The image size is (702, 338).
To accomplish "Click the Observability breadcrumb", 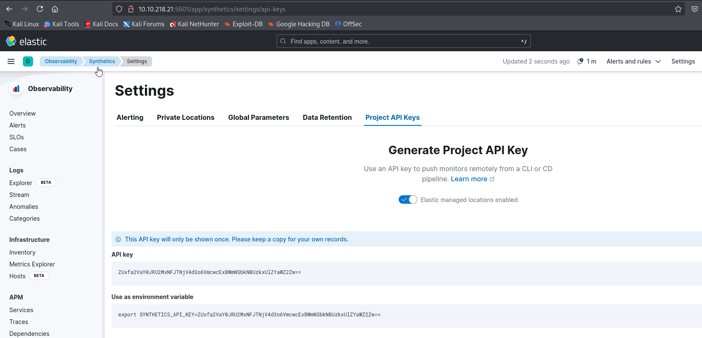I will coord(61,61).
